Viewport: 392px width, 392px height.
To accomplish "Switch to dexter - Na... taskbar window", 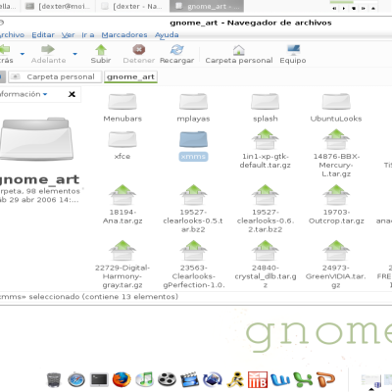I will (132, 6).
